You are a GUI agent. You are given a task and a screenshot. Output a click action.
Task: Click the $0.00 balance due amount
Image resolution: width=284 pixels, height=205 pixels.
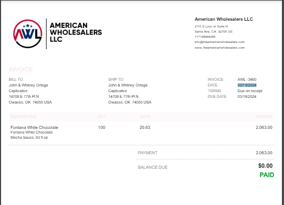(265, 166)
